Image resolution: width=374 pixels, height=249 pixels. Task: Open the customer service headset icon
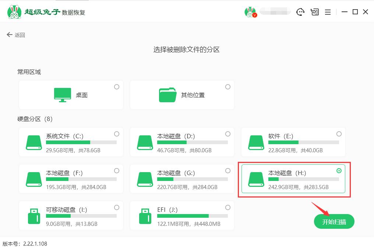301,12
